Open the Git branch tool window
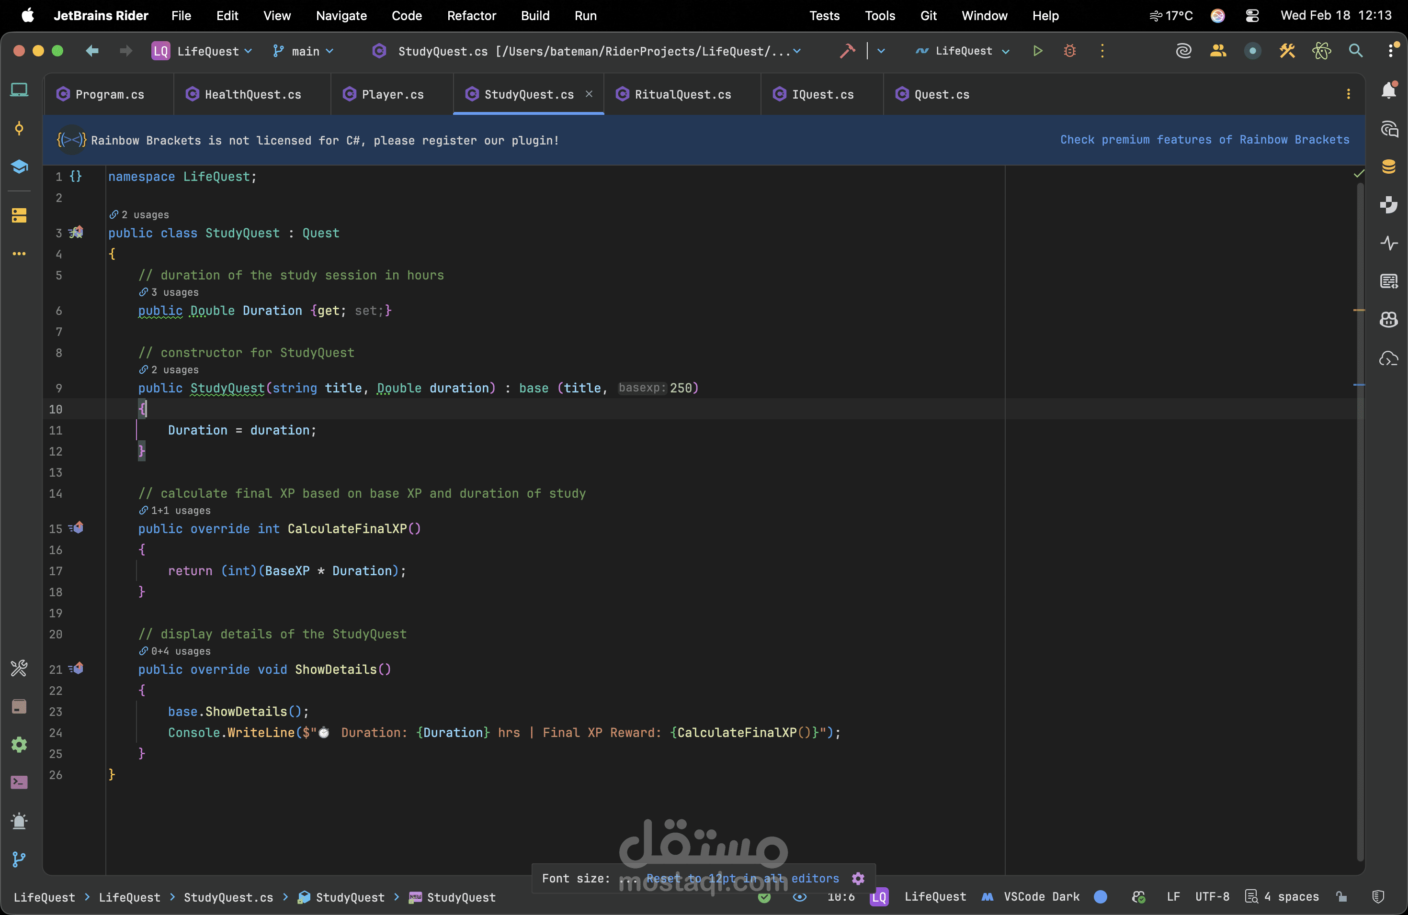 [x=19, y=859]
